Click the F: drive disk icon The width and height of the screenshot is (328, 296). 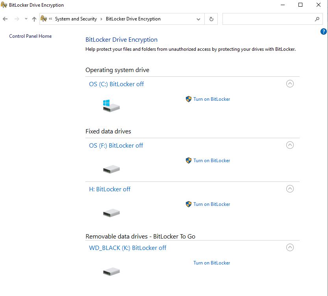(111, 169)
